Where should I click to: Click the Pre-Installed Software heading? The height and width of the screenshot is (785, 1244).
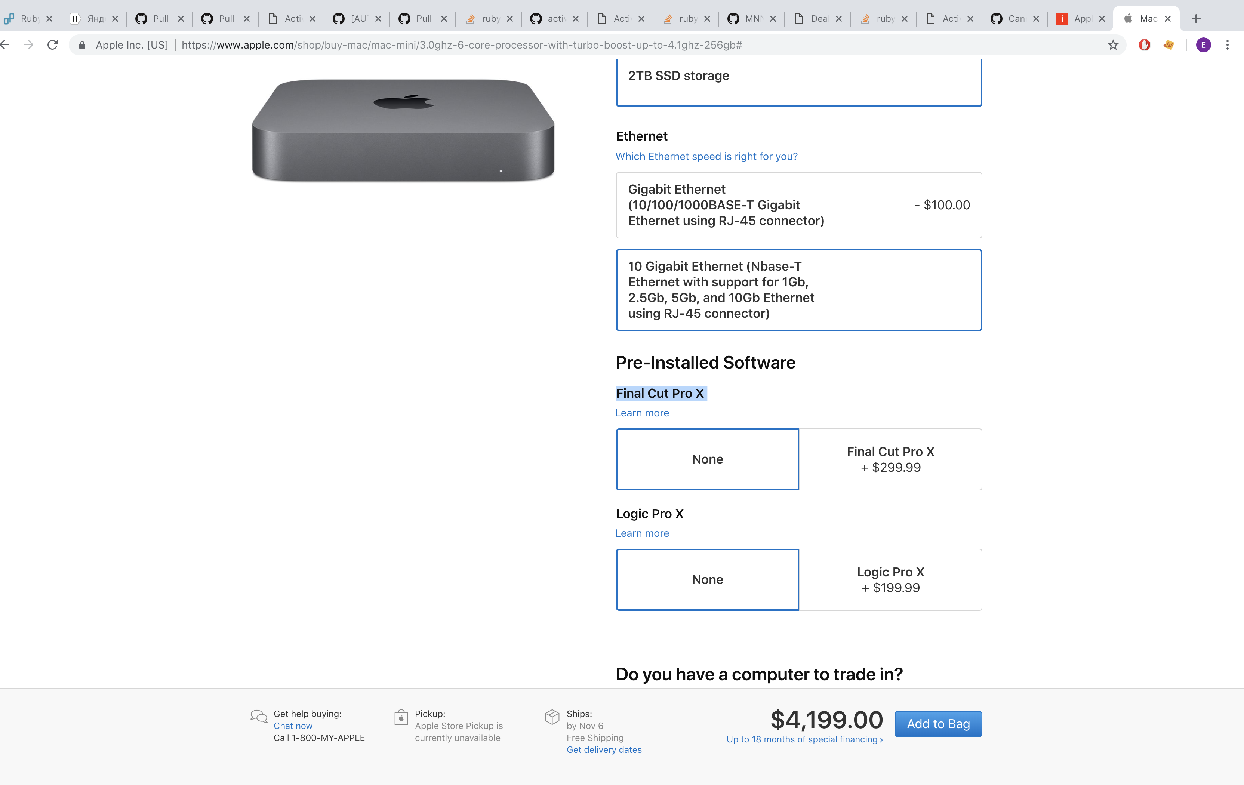coord(706,363)
